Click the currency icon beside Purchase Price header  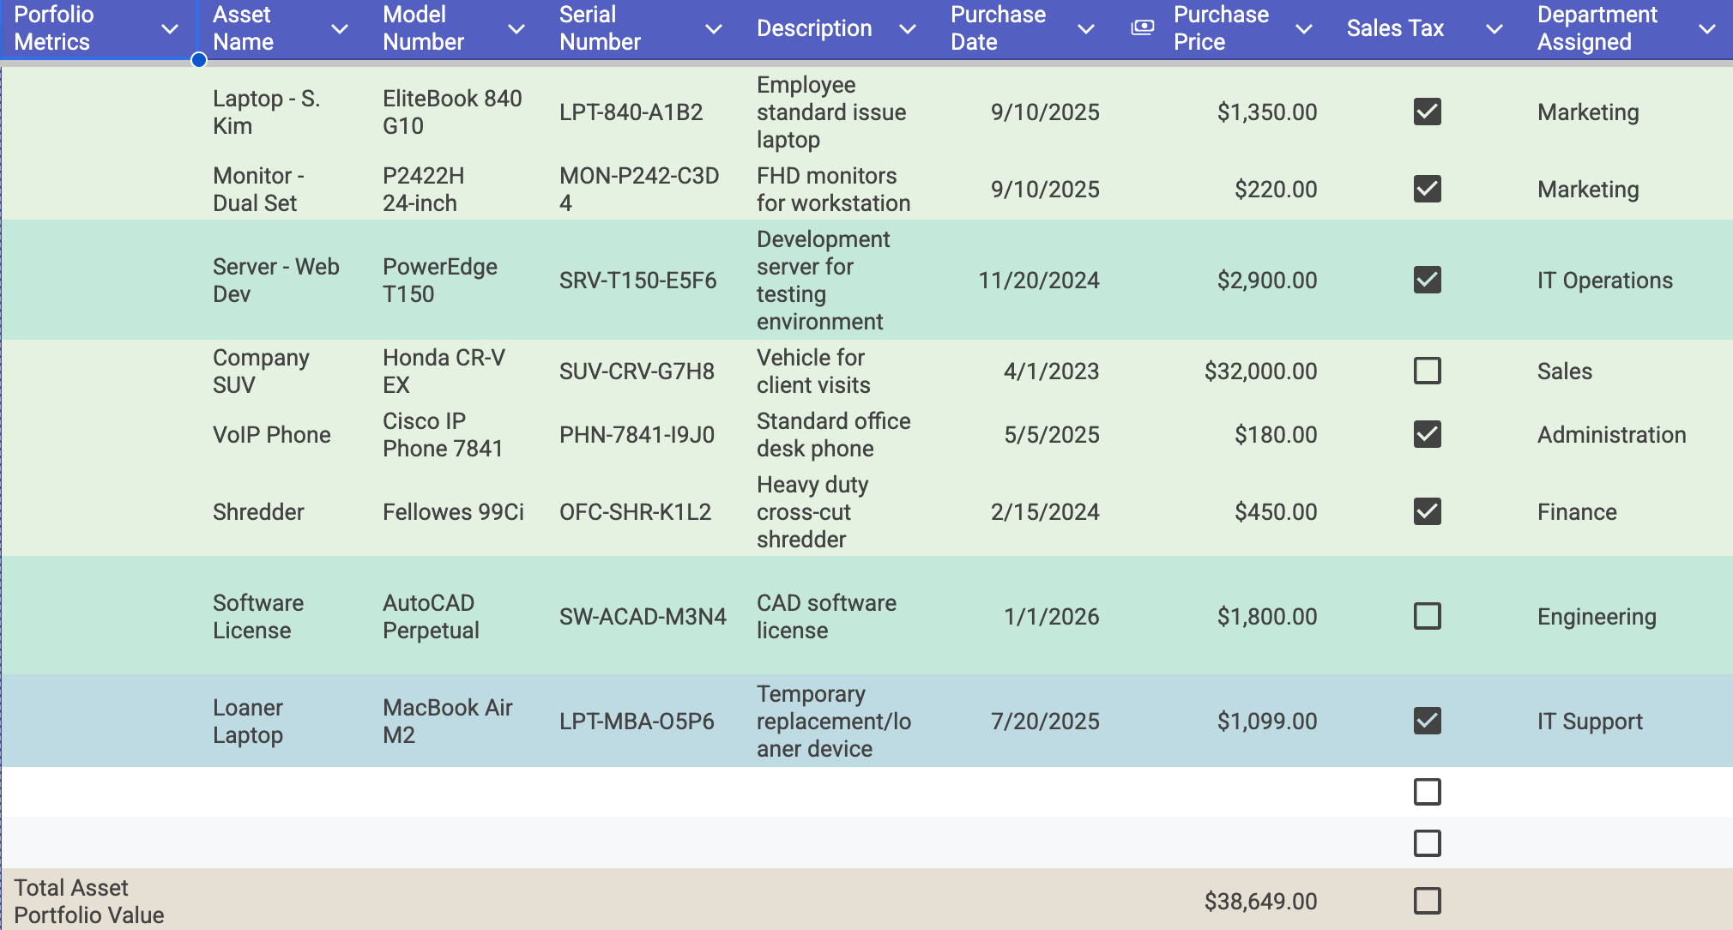[x=1142, y=27]
